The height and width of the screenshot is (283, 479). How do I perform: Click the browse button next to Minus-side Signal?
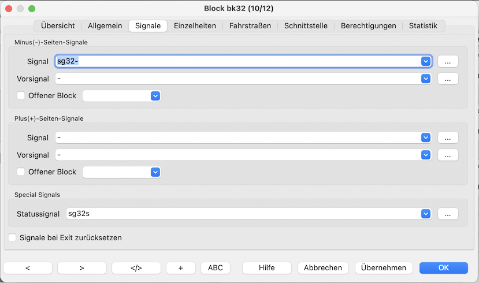coord(448,61)
